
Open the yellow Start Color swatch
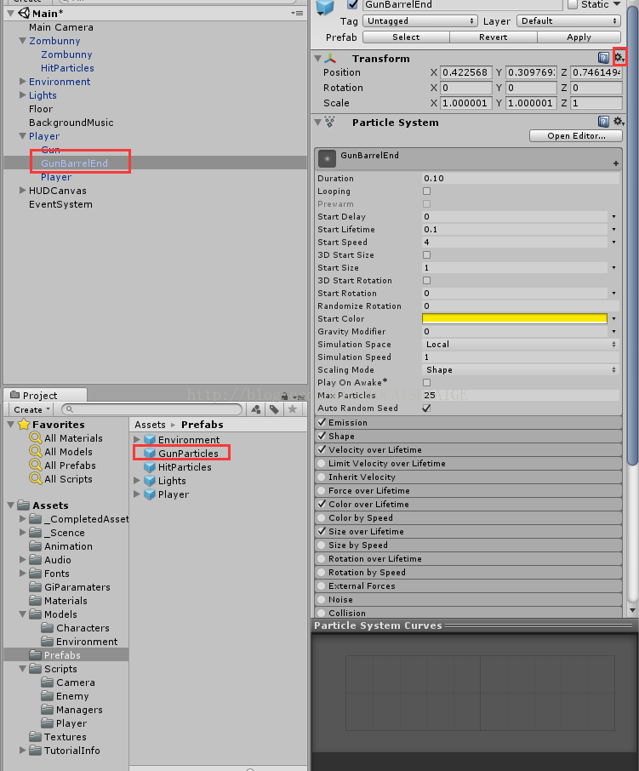tap(515, 318)
